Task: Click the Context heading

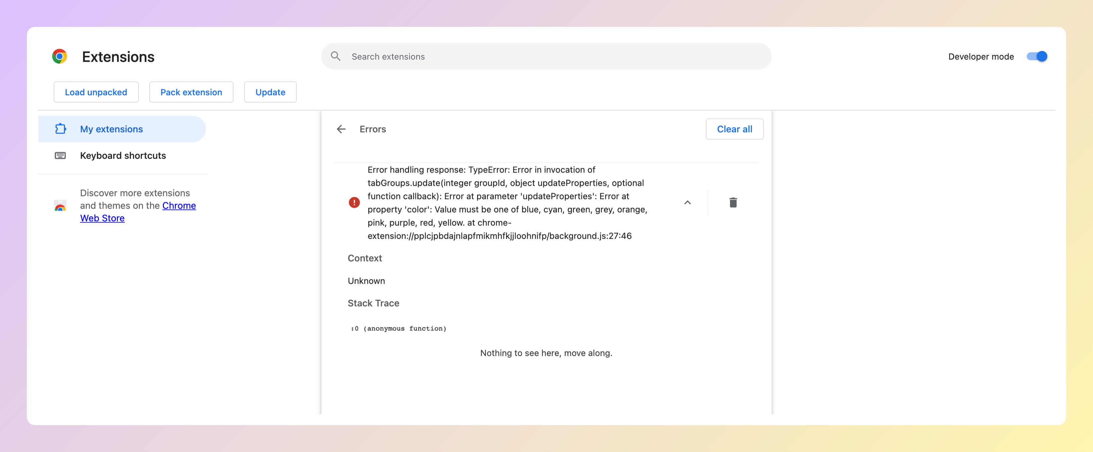Action: click(x=365, y=258)
